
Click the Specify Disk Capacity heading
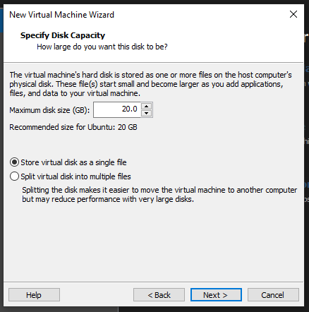click(x=63, y=35)
